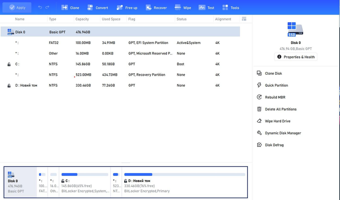Screen dimensions: 340x200
Task: Click the Wipe Hard Drive eraser icon
Action: 259,121
